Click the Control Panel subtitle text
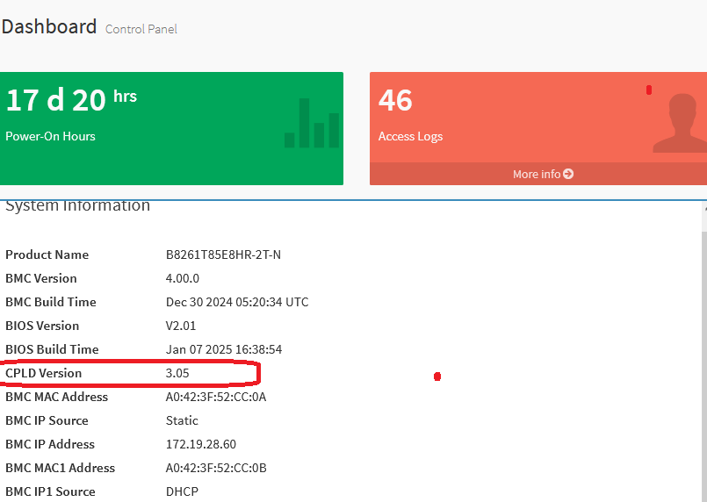 [x=141, y=29]
